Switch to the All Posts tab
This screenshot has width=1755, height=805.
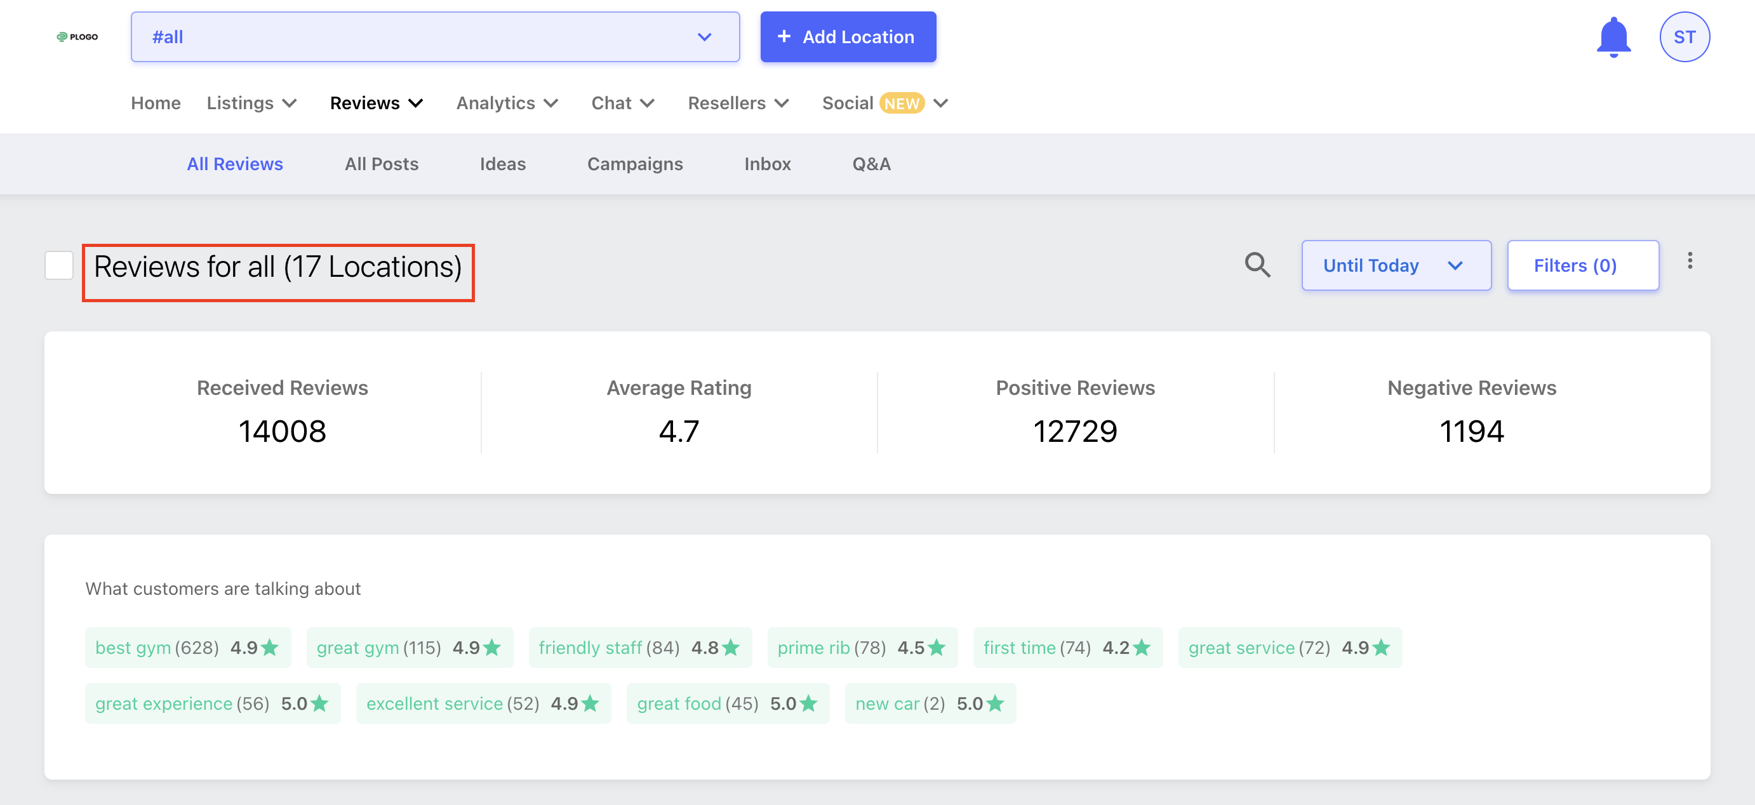[381, 164]
